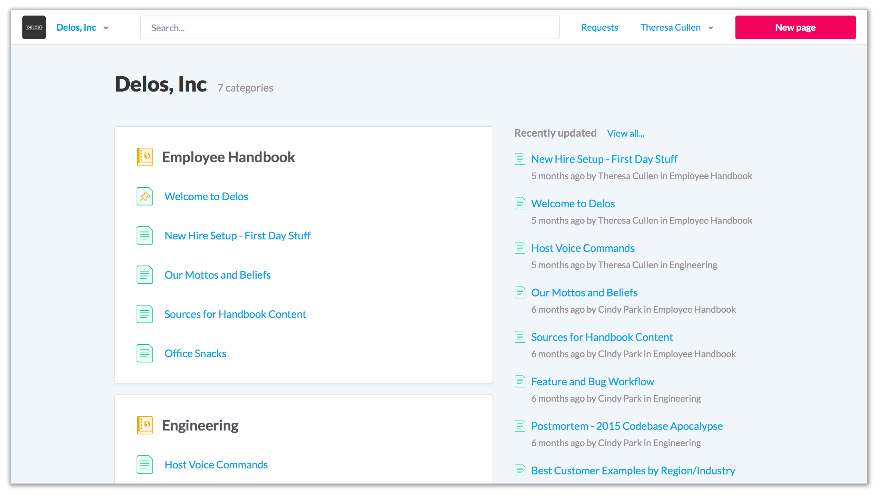Viewport: 881px width, 498px height.
Task: Open the Engineering category heading
Action: click(200, 425)
